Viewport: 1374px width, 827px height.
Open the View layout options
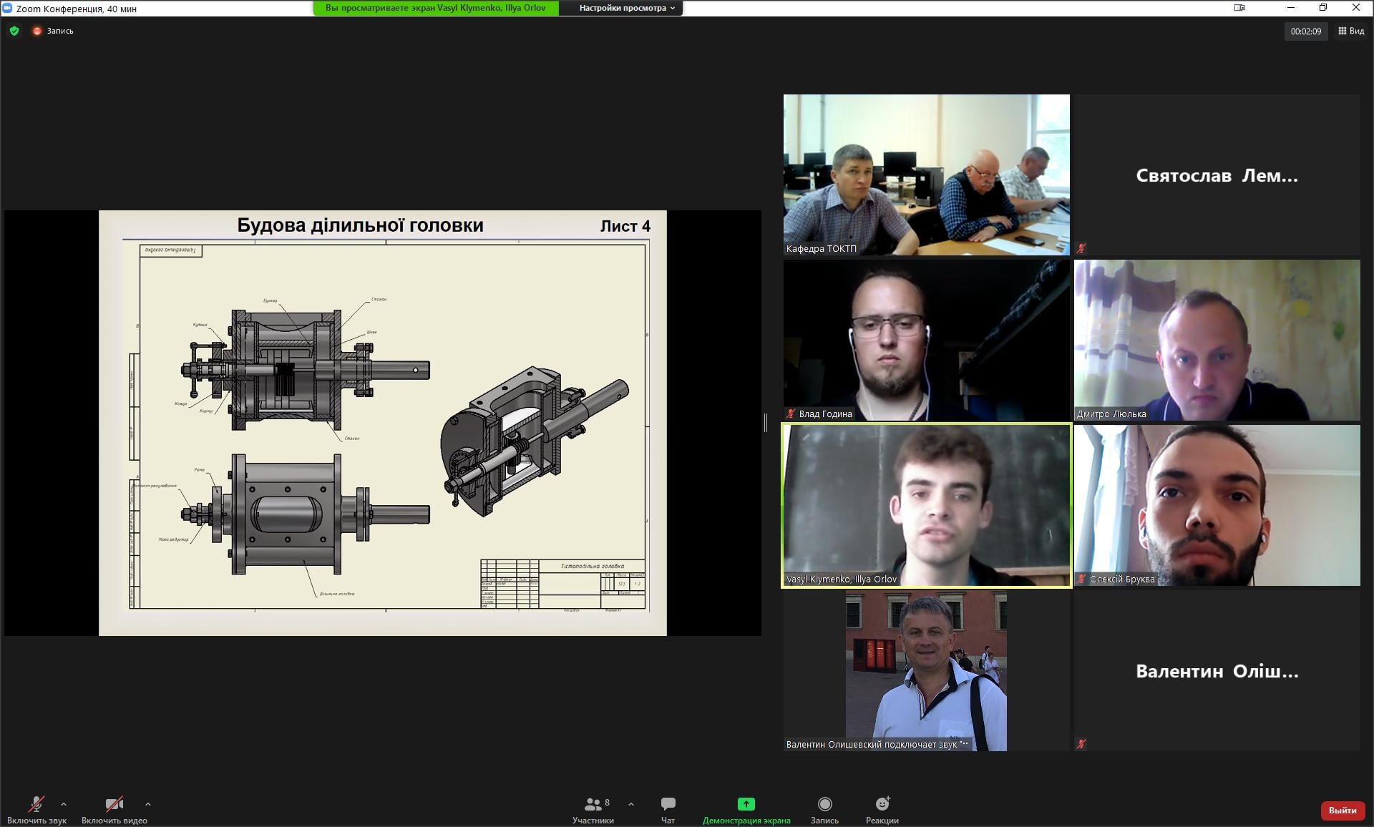click(1351, 31)
